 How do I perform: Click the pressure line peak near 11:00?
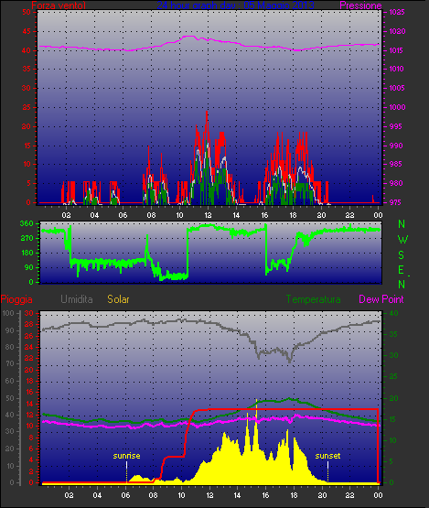tap(188, 37)
